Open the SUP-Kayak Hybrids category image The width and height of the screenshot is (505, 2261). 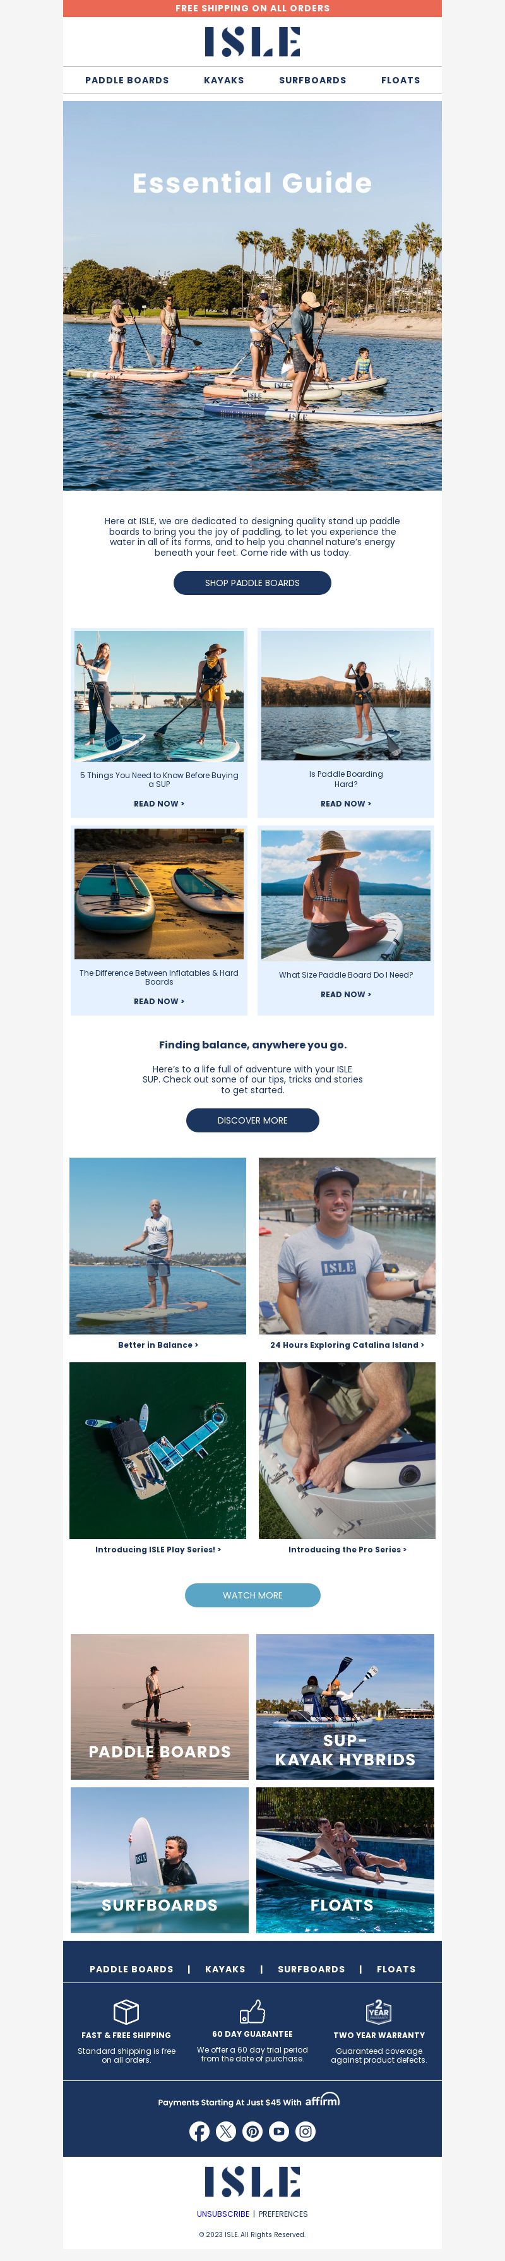point(345,1706)
